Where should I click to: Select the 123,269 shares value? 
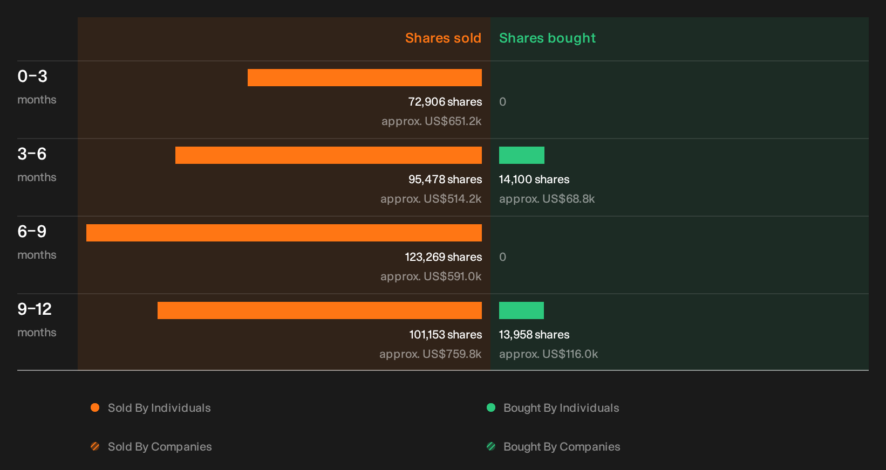coord(444,257)
